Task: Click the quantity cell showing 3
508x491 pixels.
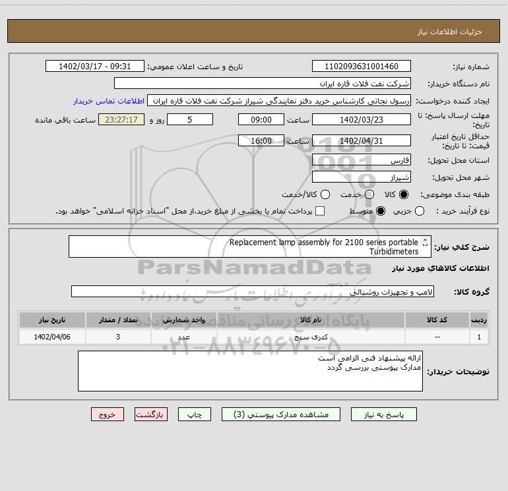Action: pyautogui.click(x=118, y=337)
